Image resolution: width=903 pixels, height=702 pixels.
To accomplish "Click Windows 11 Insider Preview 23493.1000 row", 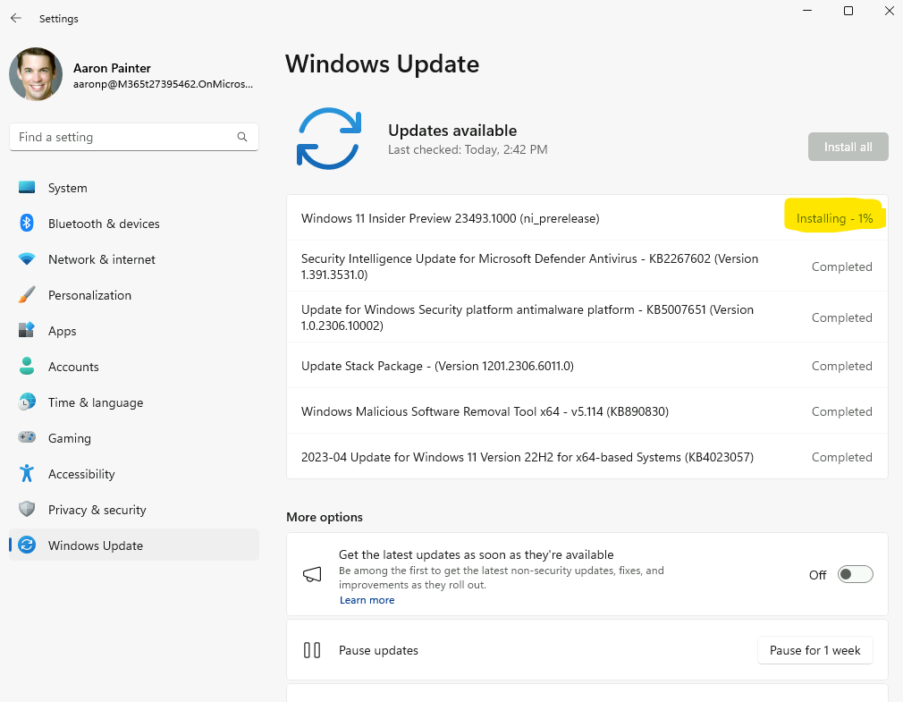I will 587,218.
